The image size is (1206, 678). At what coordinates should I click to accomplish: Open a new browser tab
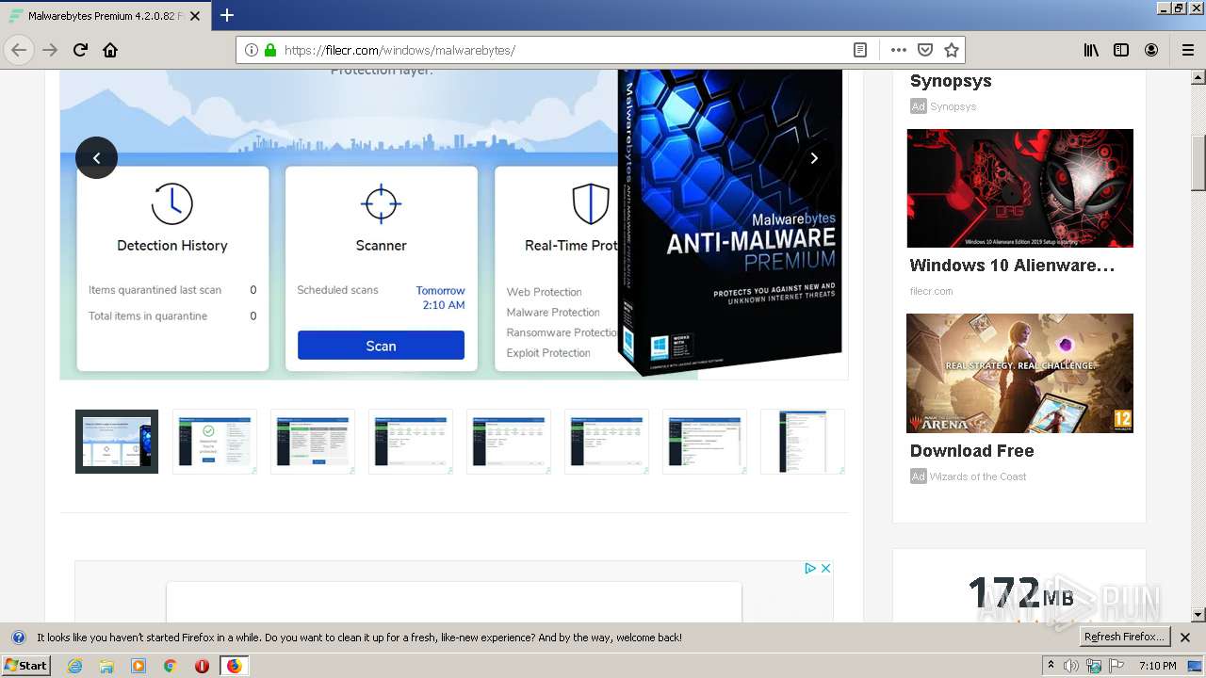(x=227, y=15)
